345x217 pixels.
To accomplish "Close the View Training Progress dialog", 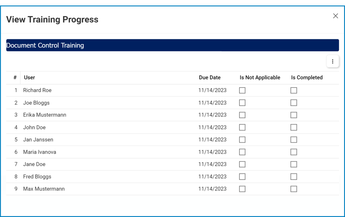I will (x=335, y=15).
